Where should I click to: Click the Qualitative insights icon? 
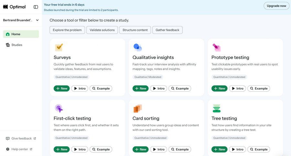pyautogui.click(x=137, y=47)
